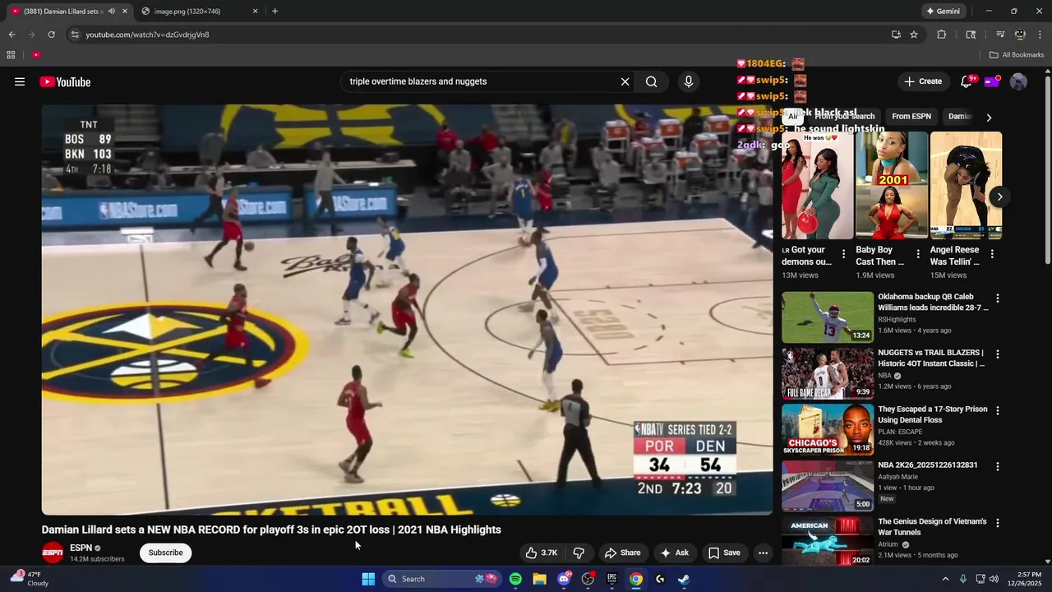Open the taskbar weather widget 47°F Cloudy
The image size is (1052, 592).
click(29, 579)
